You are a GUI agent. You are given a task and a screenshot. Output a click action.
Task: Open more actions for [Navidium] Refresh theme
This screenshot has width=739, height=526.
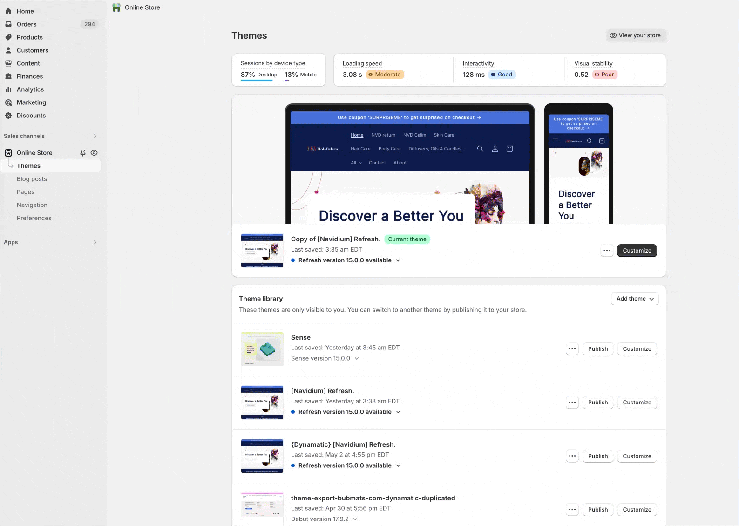(x=572, y=403)
